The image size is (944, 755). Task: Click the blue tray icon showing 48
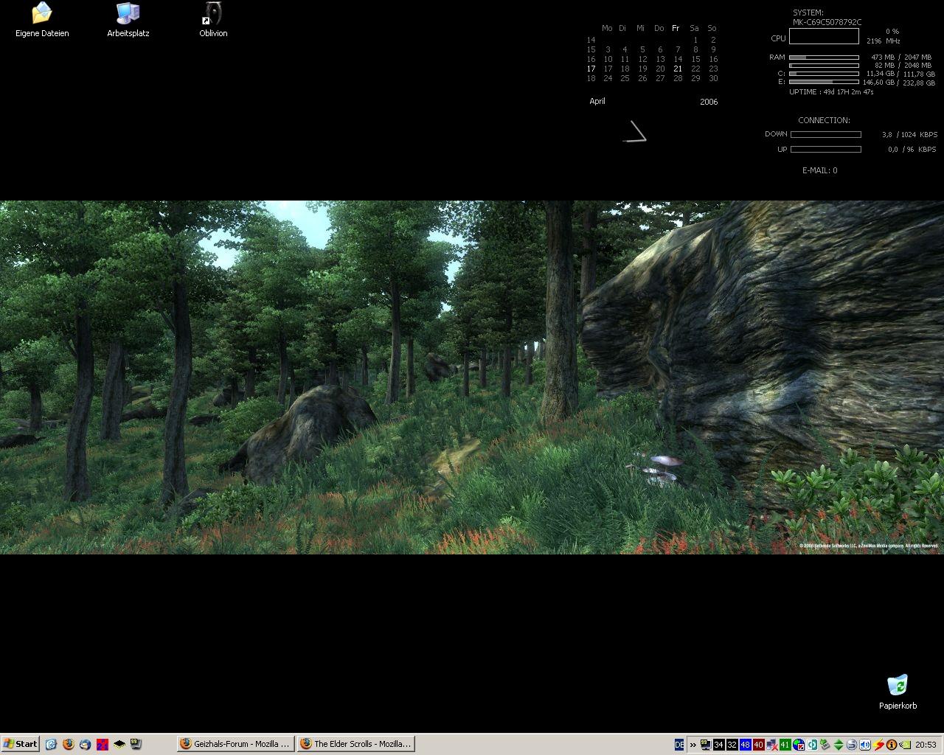click(x=746, y=745)
